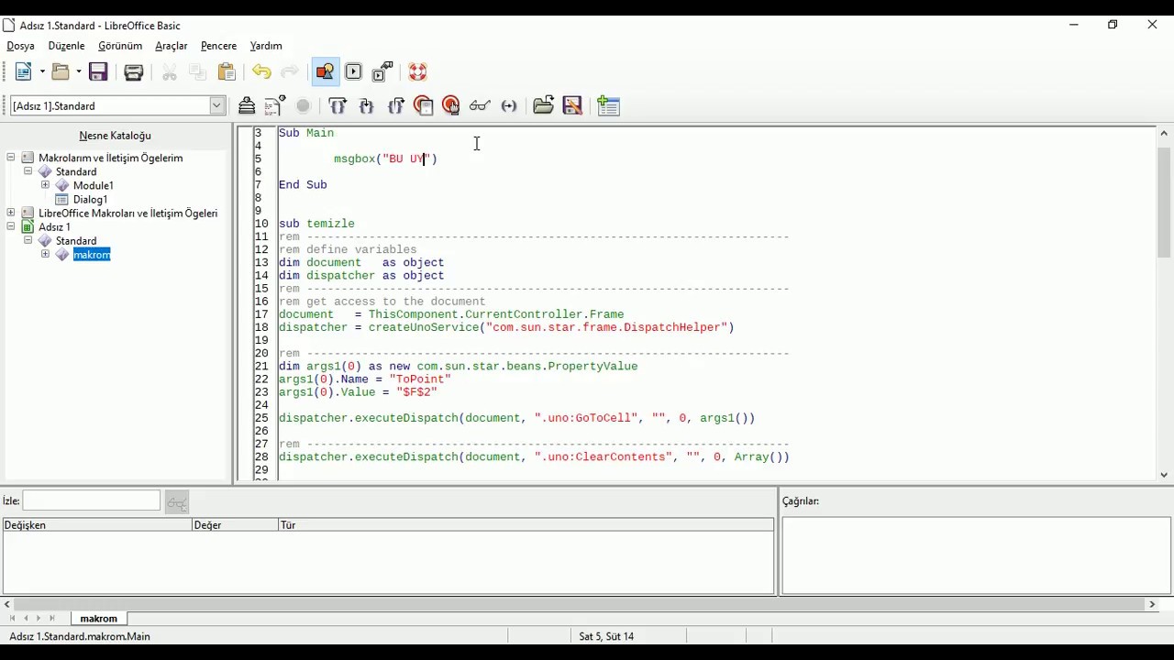Select Dialog1 in the object catalog
Screen dimensions: 1174x660
pyautogui.click(x=90, y=199)
